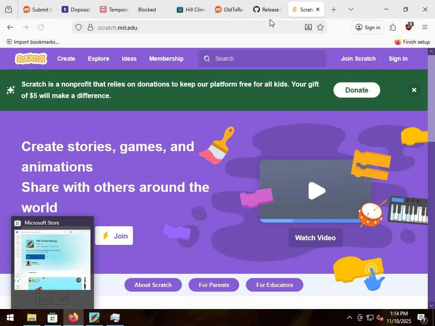The image size is (435, 326).
Task: Open the uBlock Origin extension icon
Action: click(409, 27)
